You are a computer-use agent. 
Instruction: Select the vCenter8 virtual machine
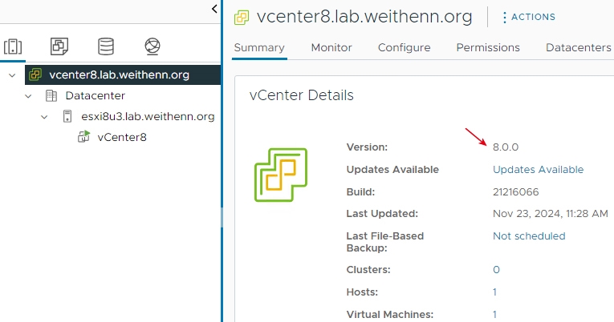point(122,137)
